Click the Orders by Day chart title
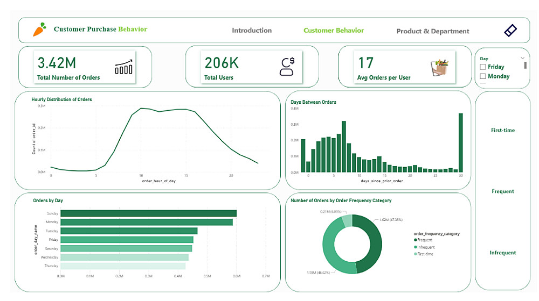This screenshot has height=301, width=539. click(48, 200)
